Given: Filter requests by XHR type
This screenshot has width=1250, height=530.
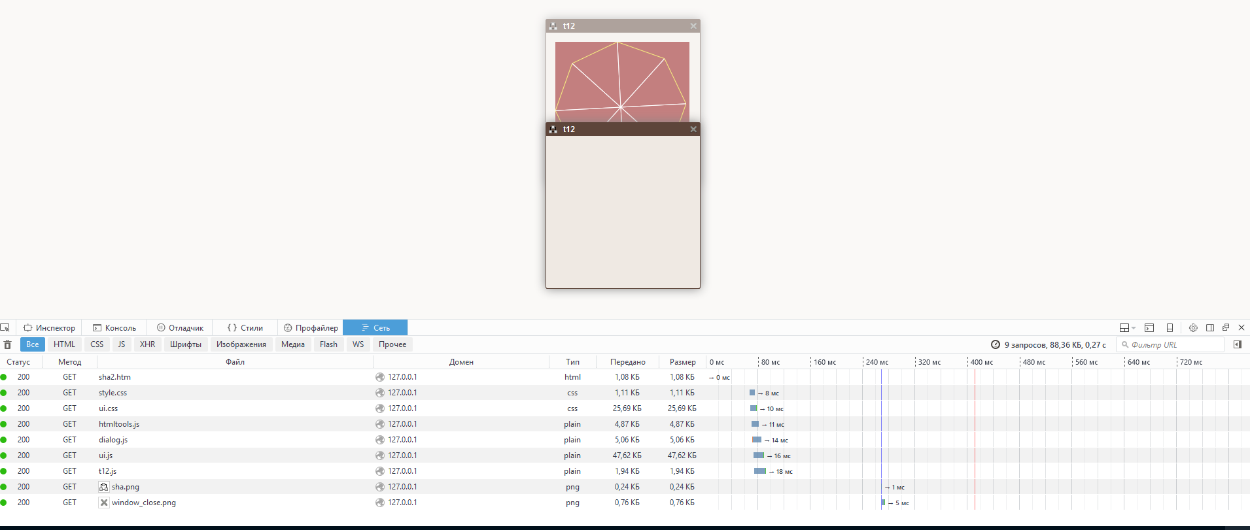Looking at the screenshot, I should [147, 344].
